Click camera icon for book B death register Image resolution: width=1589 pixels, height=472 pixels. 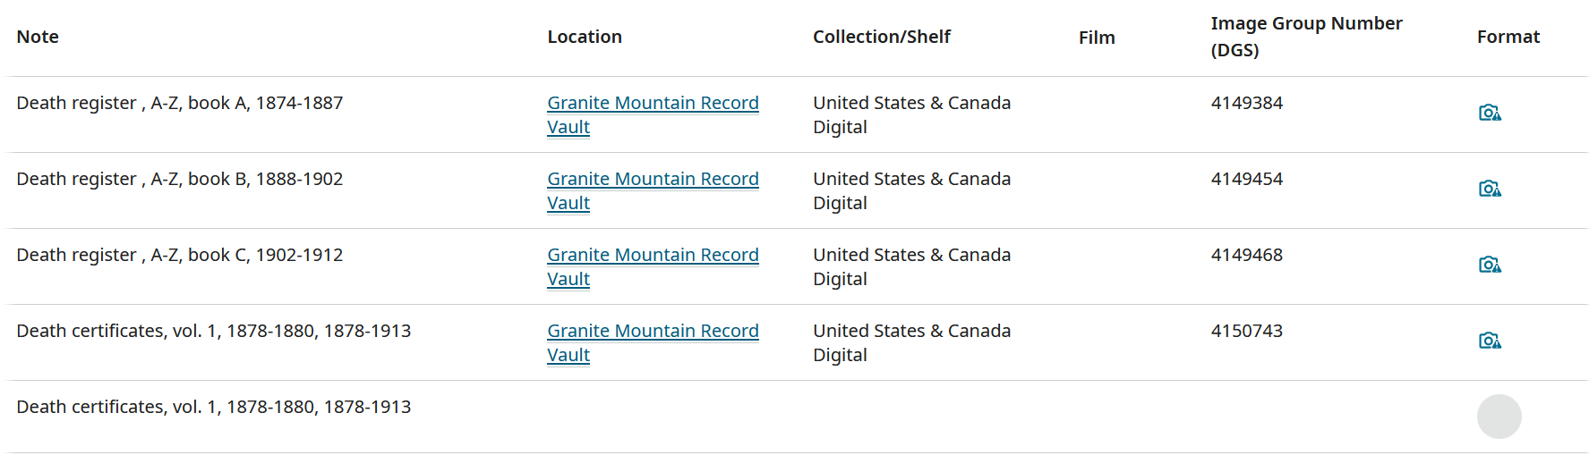pos(1489,189)
